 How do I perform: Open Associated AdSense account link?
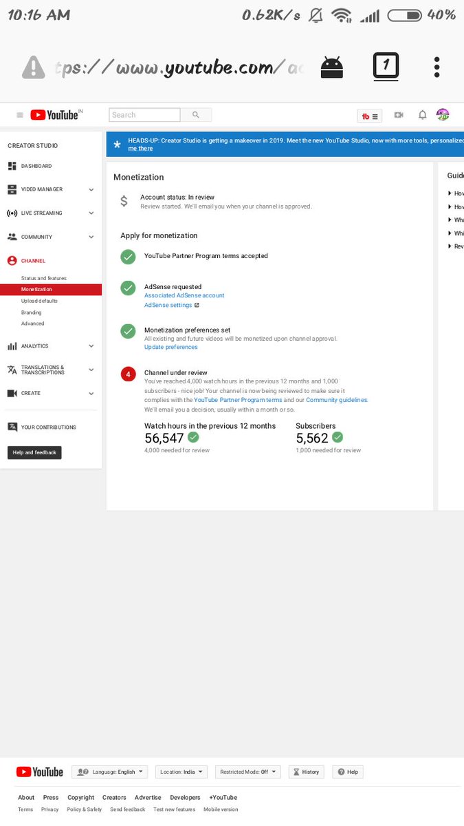184,295
